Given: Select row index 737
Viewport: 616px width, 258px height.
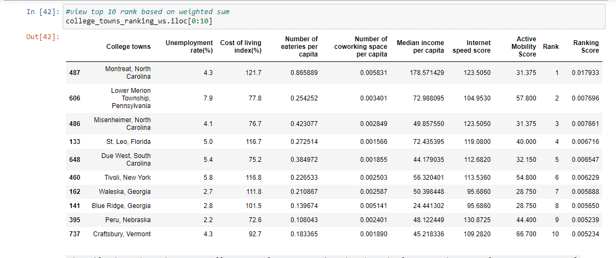Looking at the screenshot, I should (75, 234).
